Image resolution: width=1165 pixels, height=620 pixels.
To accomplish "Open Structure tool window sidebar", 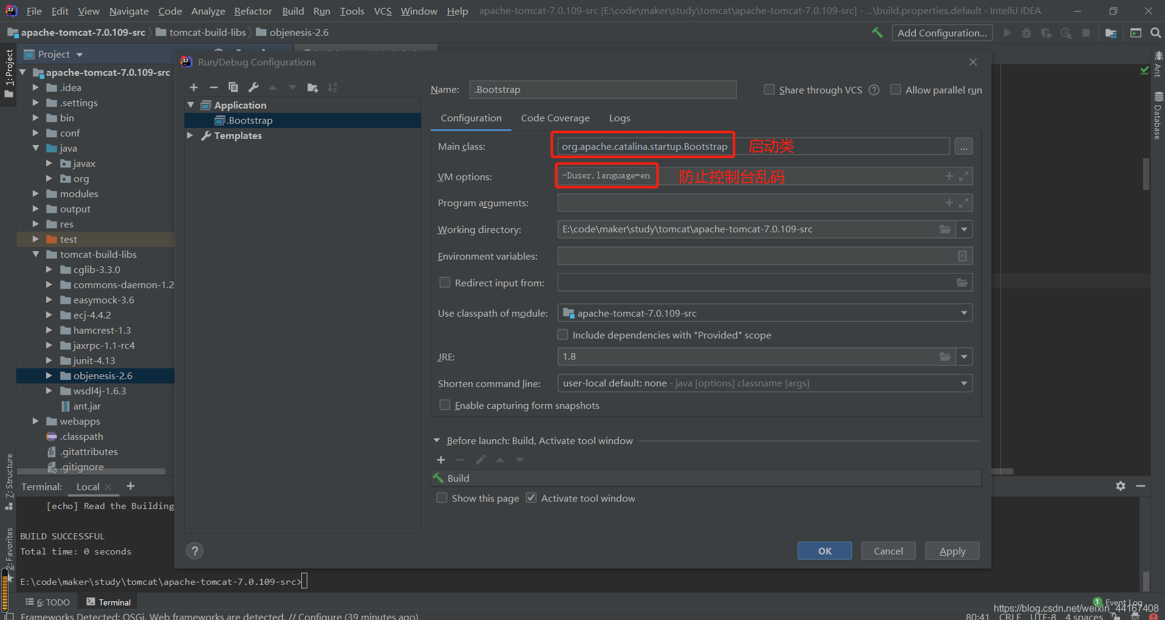I will [9, 482].
